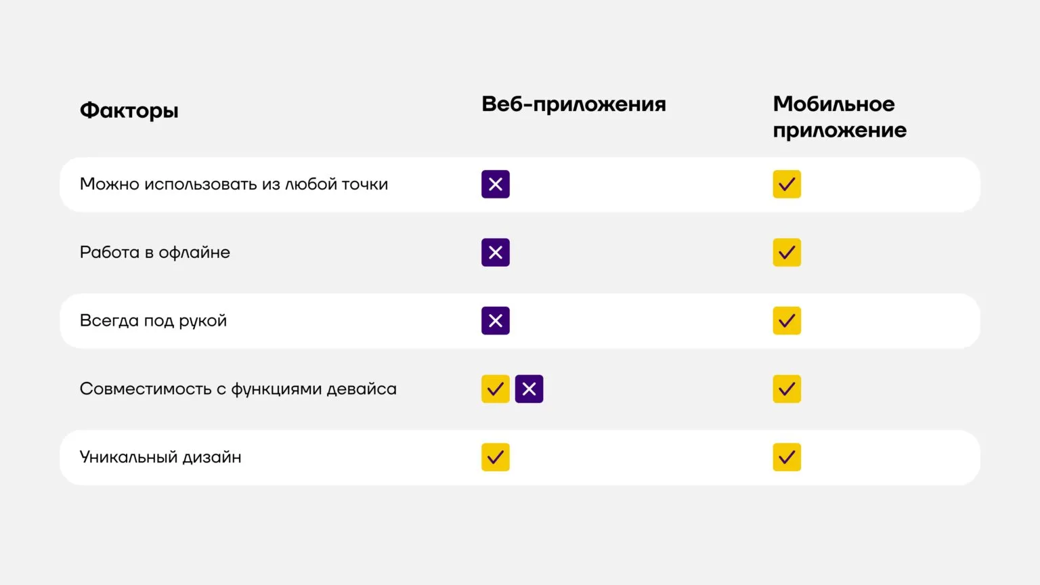Click mobile app checkmark for 'Работа в офлайне'
The height and width of the screenshot is (585, 1040).
point(787,253)
